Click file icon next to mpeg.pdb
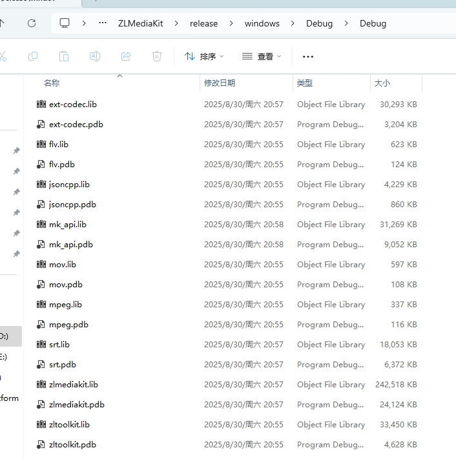 pos(41,325)
